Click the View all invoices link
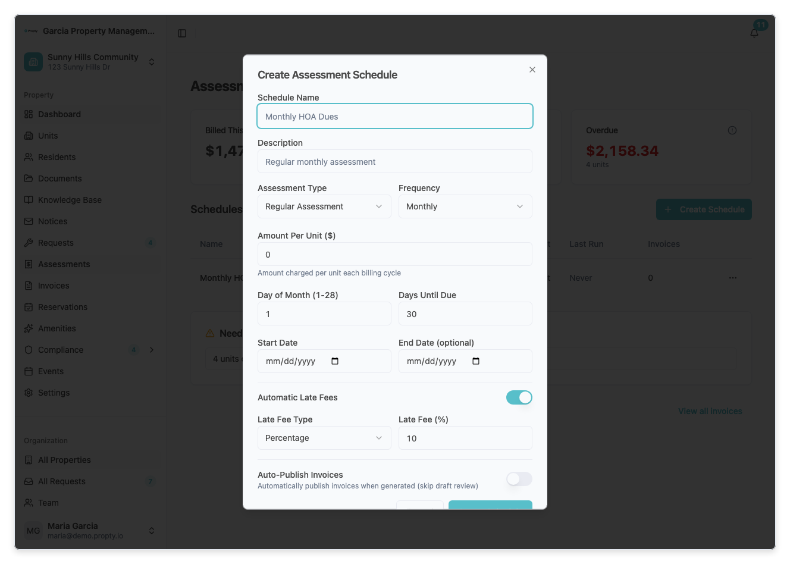Screen dimensions: 790x564 click(710, 411)
